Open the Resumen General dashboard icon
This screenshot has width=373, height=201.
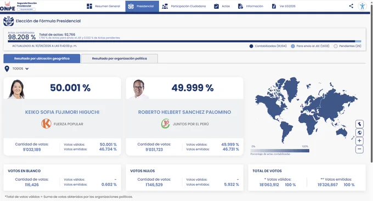(x=89, y=6)
